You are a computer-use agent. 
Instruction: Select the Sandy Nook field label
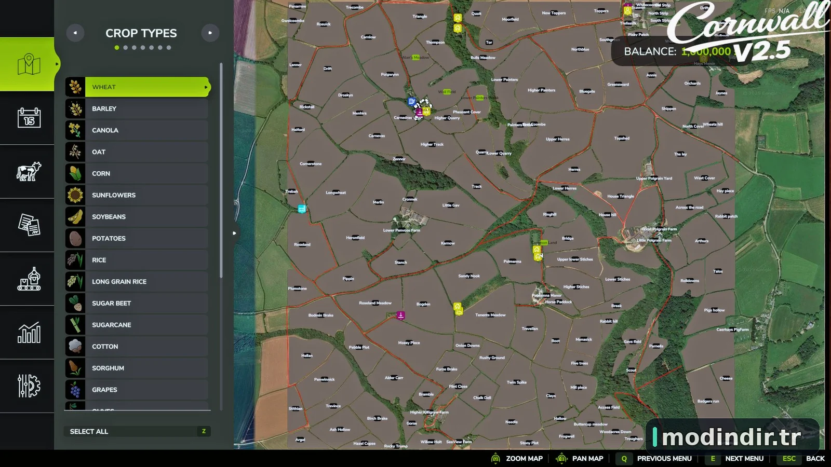(469, 276)
